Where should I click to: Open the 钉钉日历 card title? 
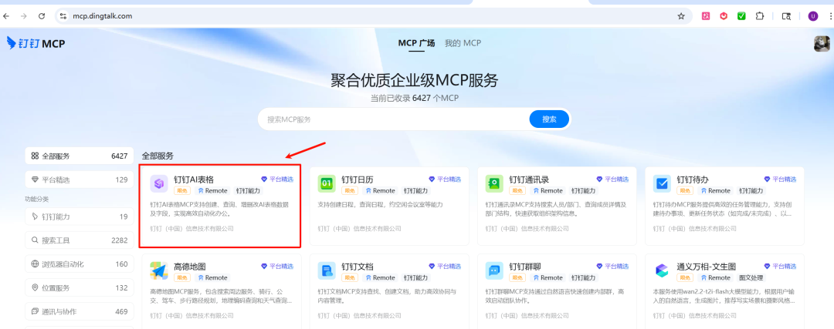[x=358, y=180]
